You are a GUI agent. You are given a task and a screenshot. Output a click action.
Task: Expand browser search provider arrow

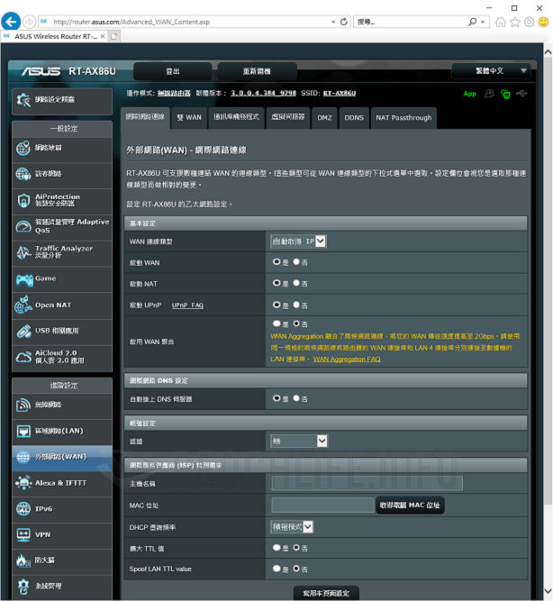click(x=483, y=23)
